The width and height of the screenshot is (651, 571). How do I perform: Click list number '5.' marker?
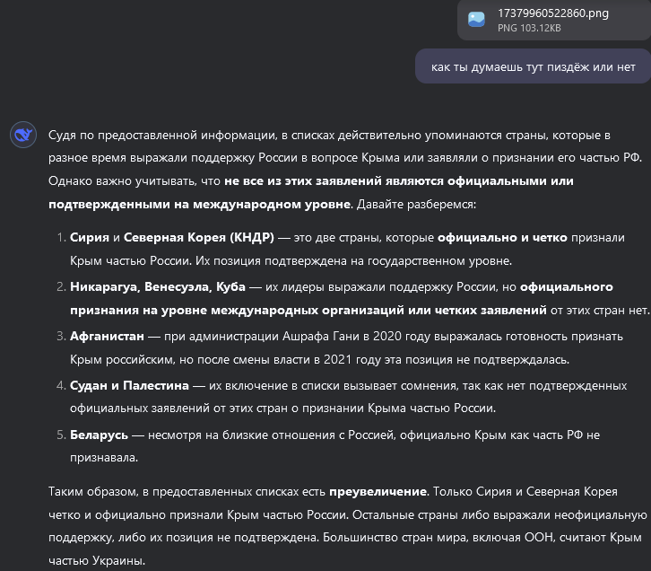coord(61,435)
